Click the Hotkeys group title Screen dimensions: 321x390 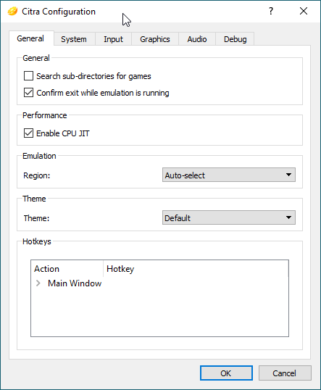[37, 241]
